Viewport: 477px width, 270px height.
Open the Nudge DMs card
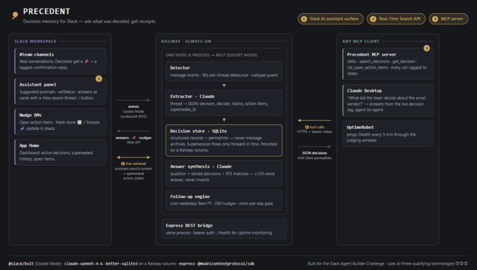click(x=60, y=122)
